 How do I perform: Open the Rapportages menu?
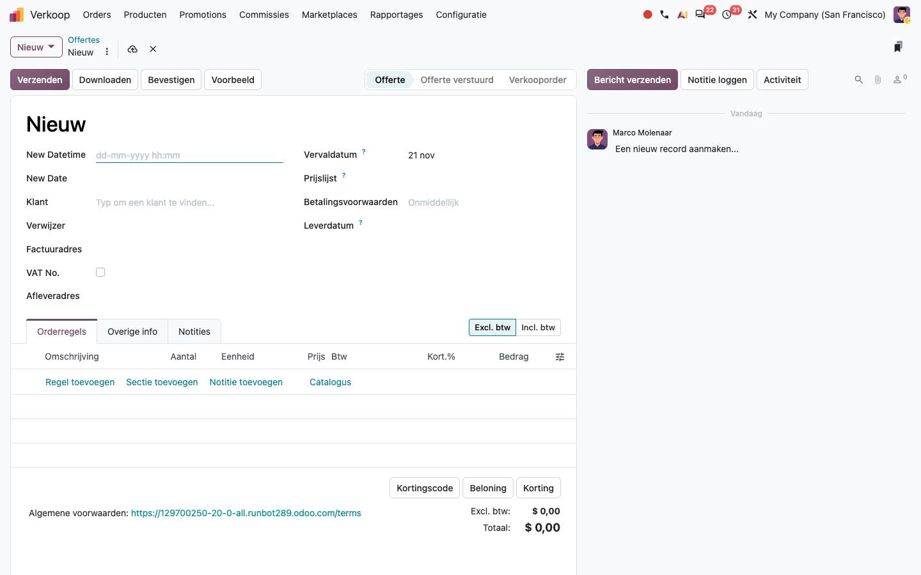(397, 15)
